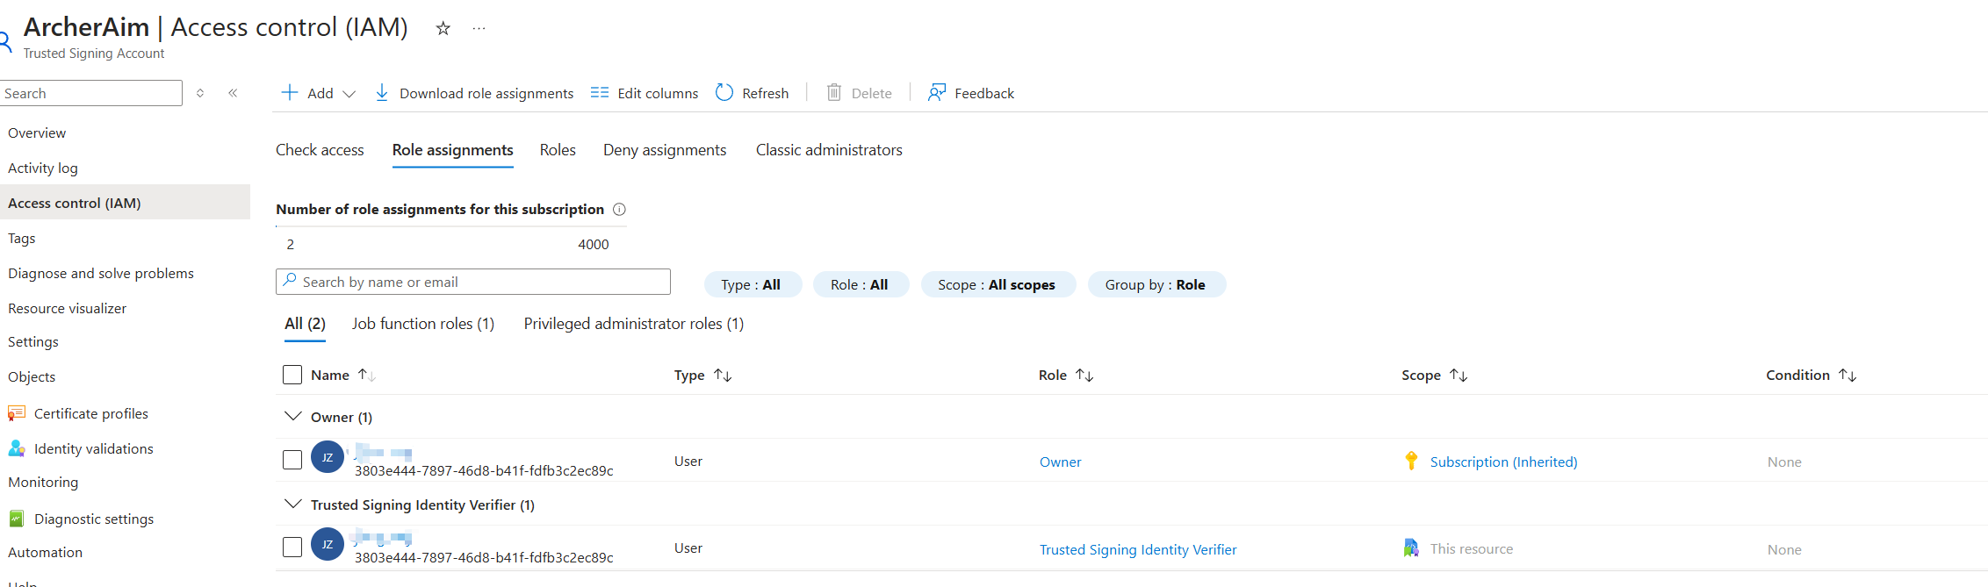This screenshot has width=1988, height=587.
Task: Go to Deny assignments tab
Action: (x=665, y=150)
